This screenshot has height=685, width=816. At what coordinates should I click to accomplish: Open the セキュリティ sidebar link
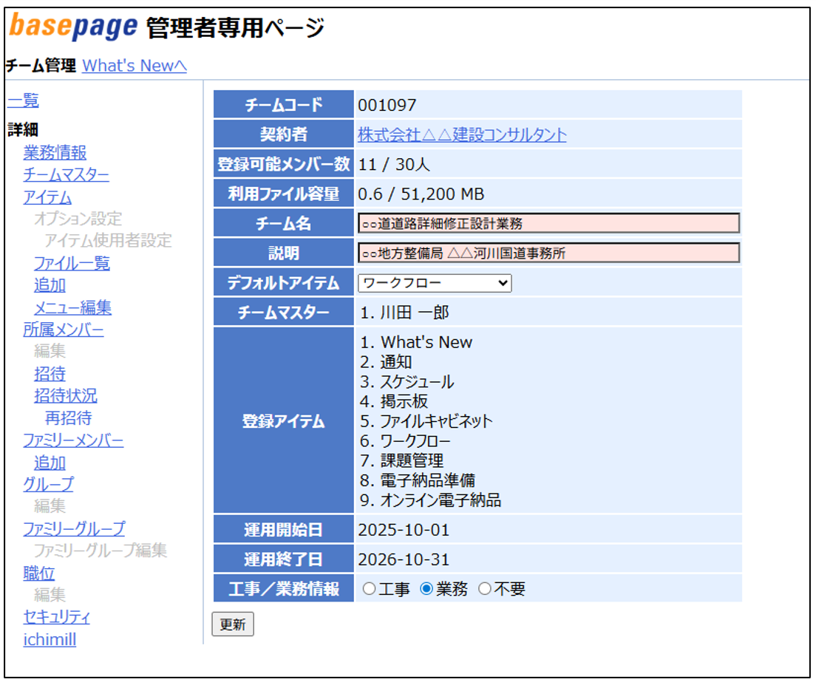tap(56, 617)
